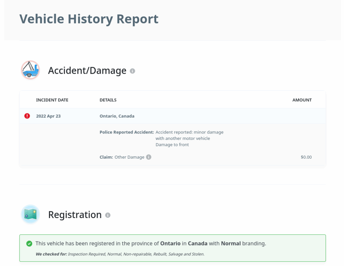Click the 'Damage to front' description line
The height and width of the screenshot is (266, 344).
pos(172,145)
